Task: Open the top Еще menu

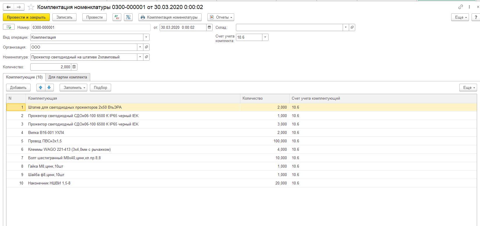Action: [460, 17]
